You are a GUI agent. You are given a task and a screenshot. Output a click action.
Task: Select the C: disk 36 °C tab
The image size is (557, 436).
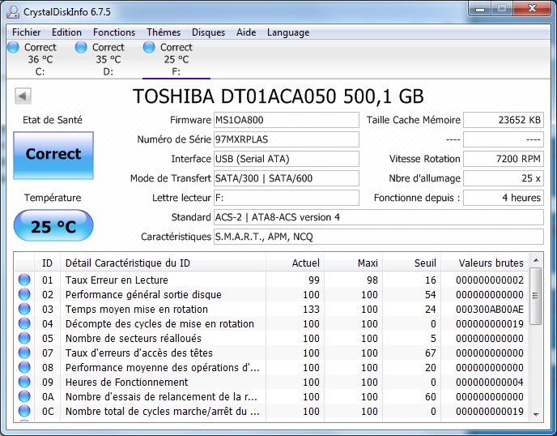click(40, 59)
